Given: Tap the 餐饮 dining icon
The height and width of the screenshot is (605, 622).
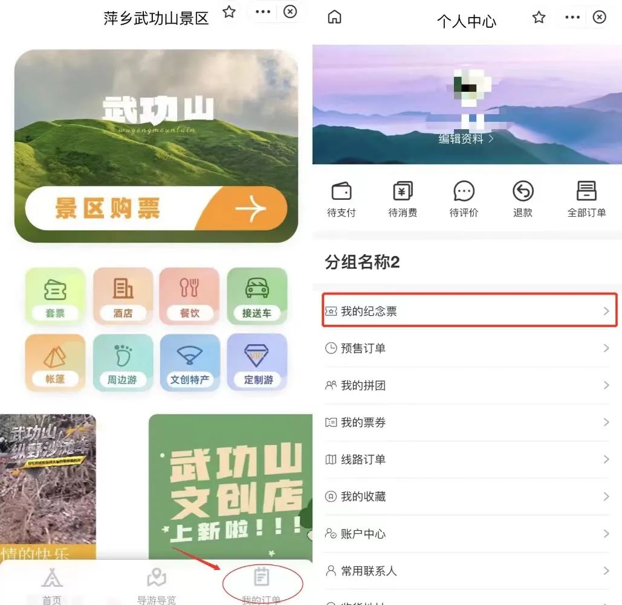Looking at the screenshot, I should tap(190, 296).
